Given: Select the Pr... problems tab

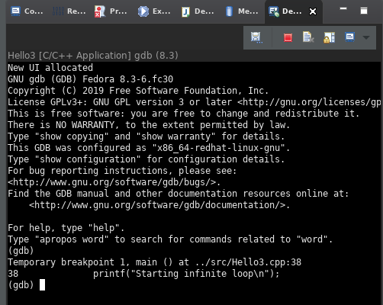Looking at the screenshot, I should [x=111, y=11].
